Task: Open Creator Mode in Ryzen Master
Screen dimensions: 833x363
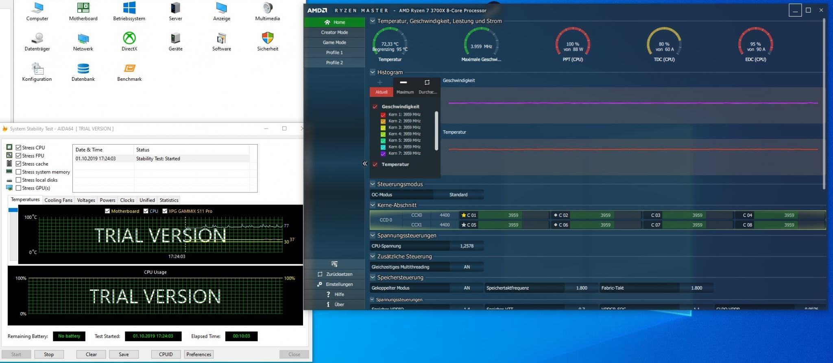Action: [x=334, y=32]
